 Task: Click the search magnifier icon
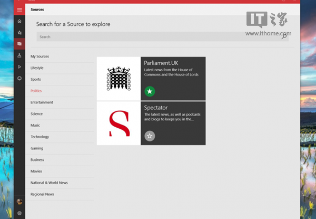(x=284, y=37)
